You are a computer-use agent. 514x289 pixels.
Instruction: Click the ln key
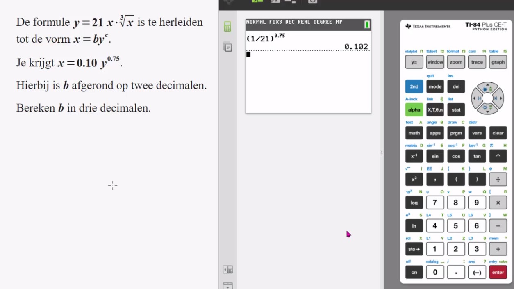[x=414, y=226]
